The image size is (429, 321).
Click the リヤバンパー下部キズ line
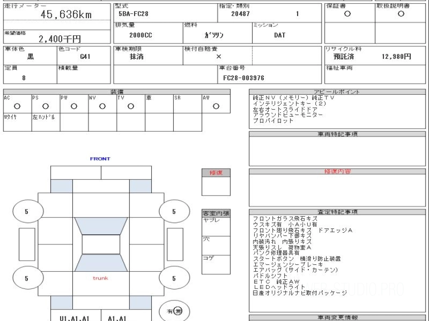282,236
